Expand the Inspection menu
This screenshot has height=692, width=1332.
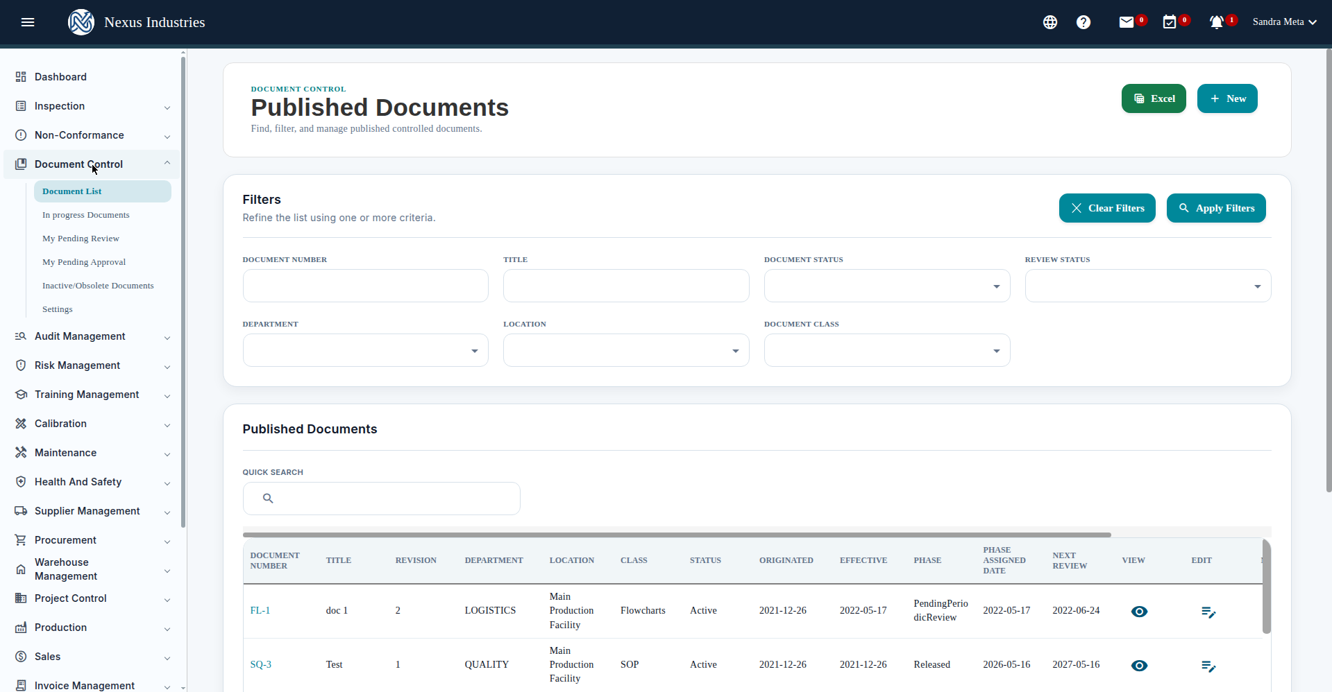(x=92, y=106)
